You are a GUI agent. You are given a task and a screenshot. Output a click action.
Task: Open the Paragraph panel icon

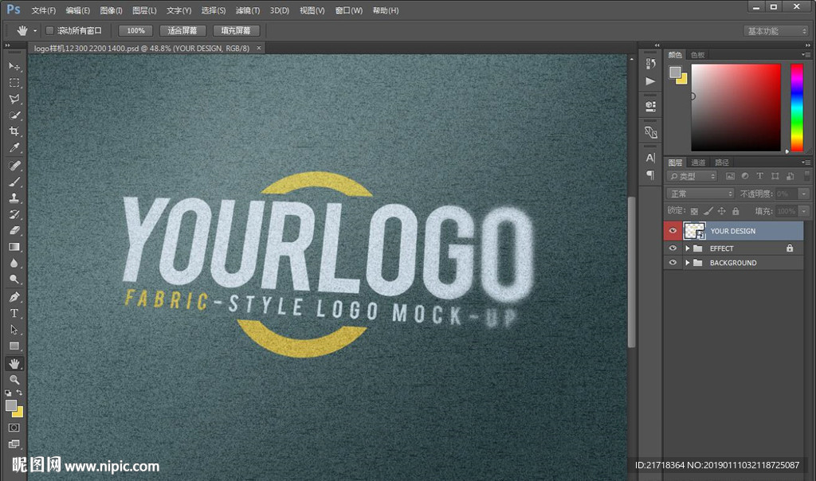(650, 174)
